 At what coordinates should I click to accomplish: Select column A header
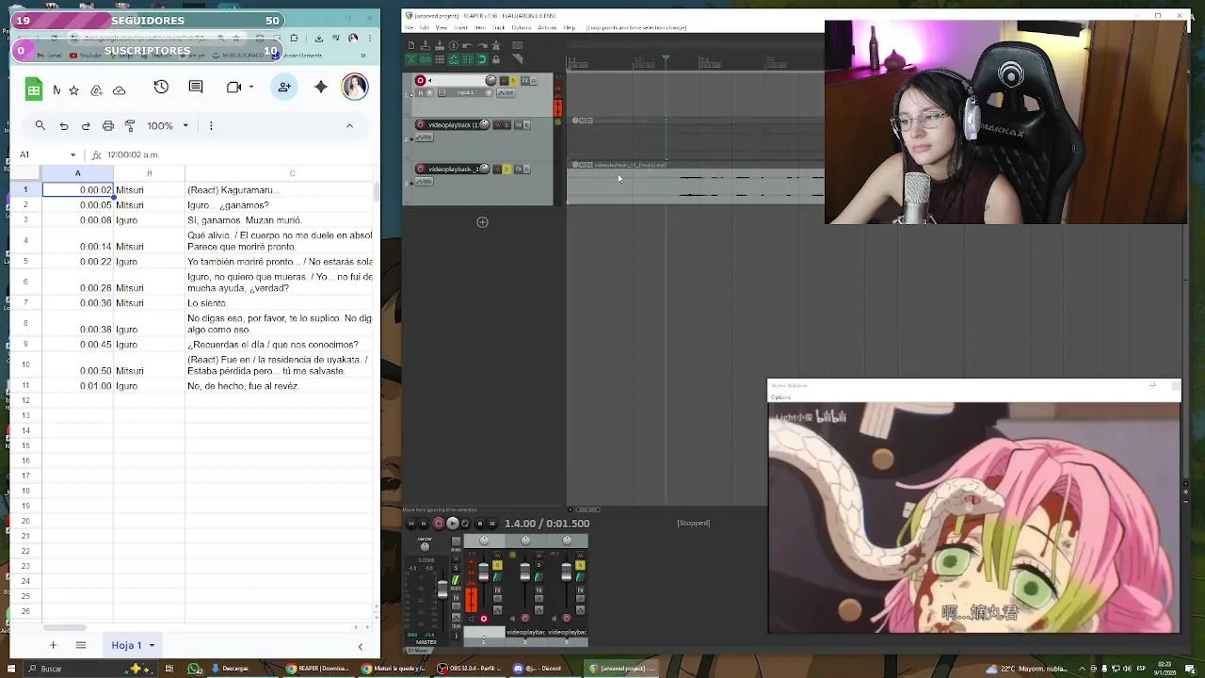click(78, 173)
